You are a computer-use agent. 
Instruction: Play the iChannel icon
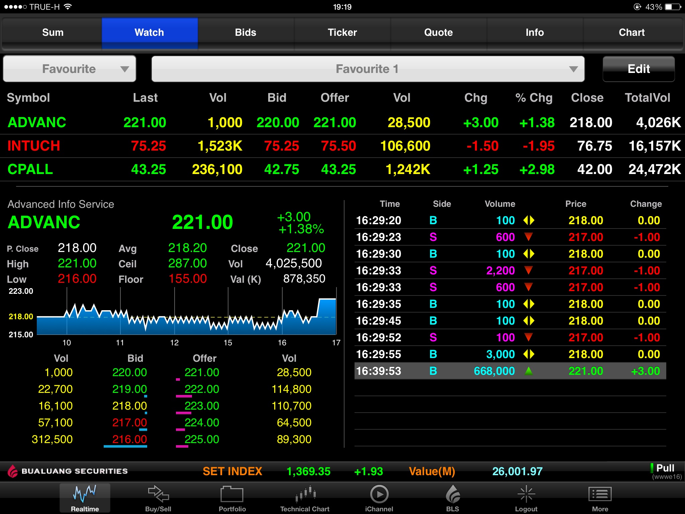click(x=379, y=494)
